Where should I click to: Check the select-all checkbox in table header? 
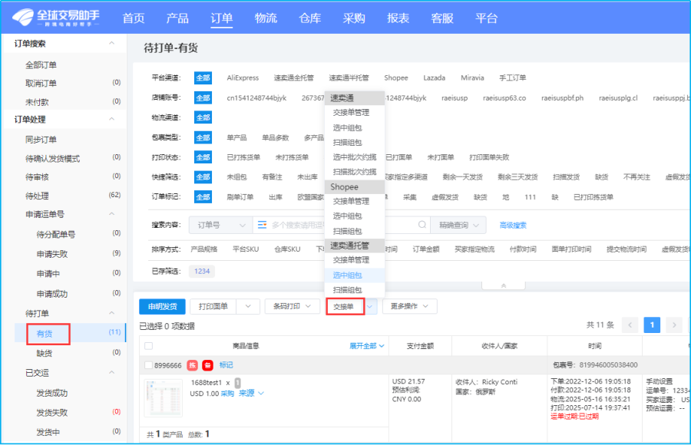click(x=147, y=344)
